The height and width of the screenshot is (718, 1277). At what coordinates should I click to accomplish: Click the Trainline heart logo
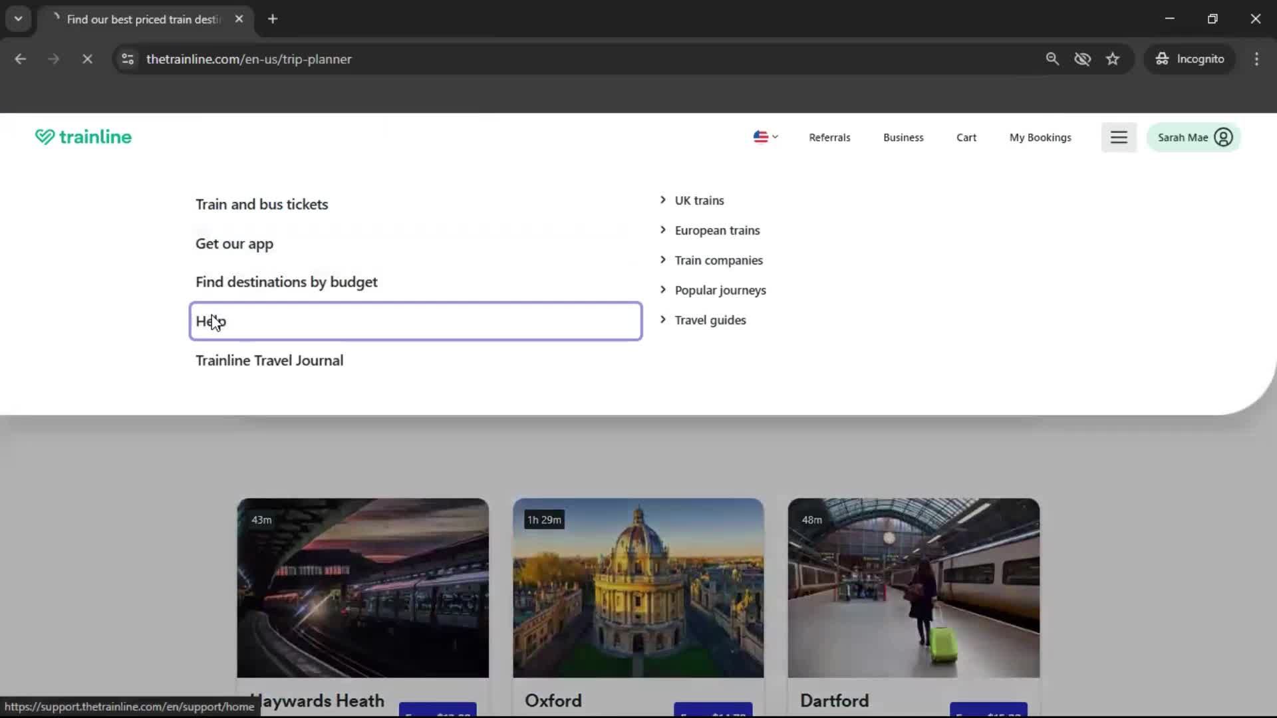(x=44, y=137)
